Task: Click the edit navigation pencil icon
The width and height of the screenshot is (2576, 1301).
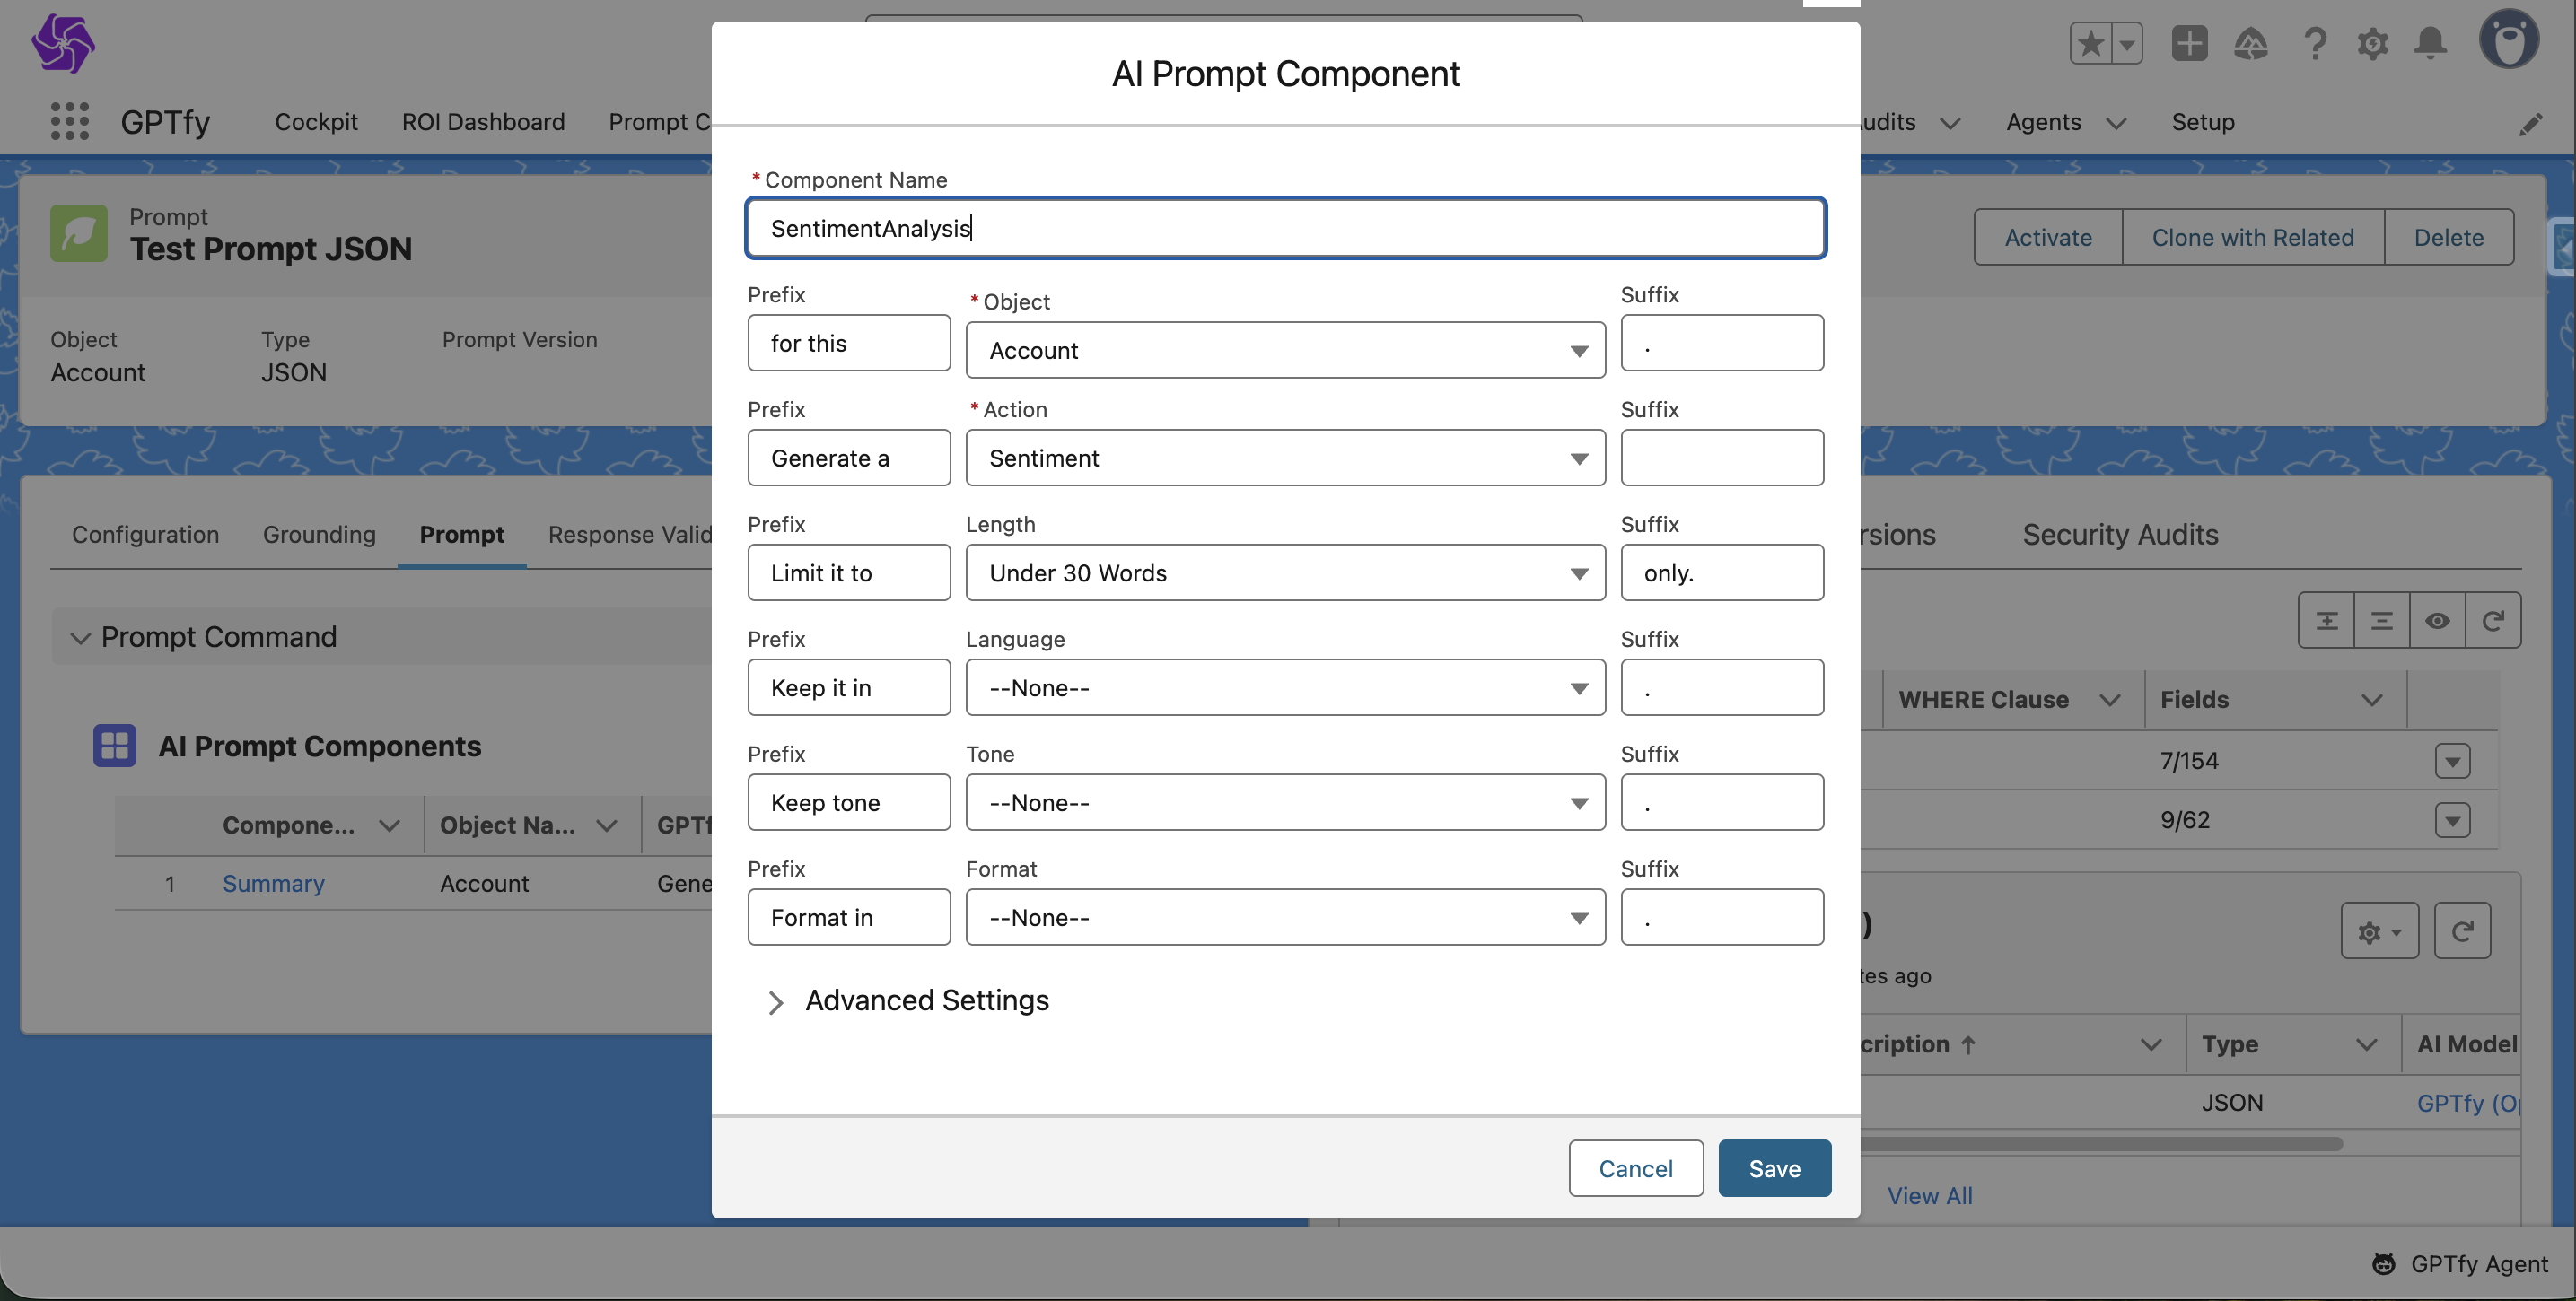Action: tap(2530, 124)
